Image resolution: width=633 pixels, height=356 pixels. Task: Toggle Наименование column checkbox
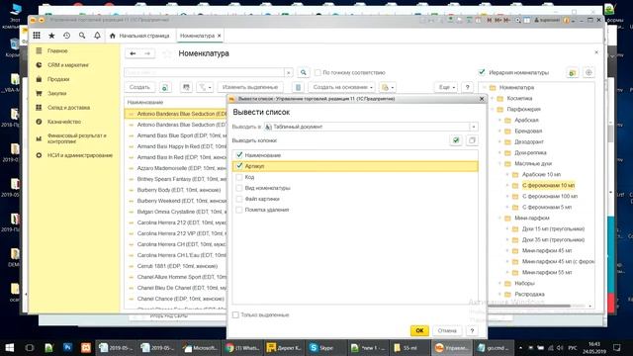(239, 155)
